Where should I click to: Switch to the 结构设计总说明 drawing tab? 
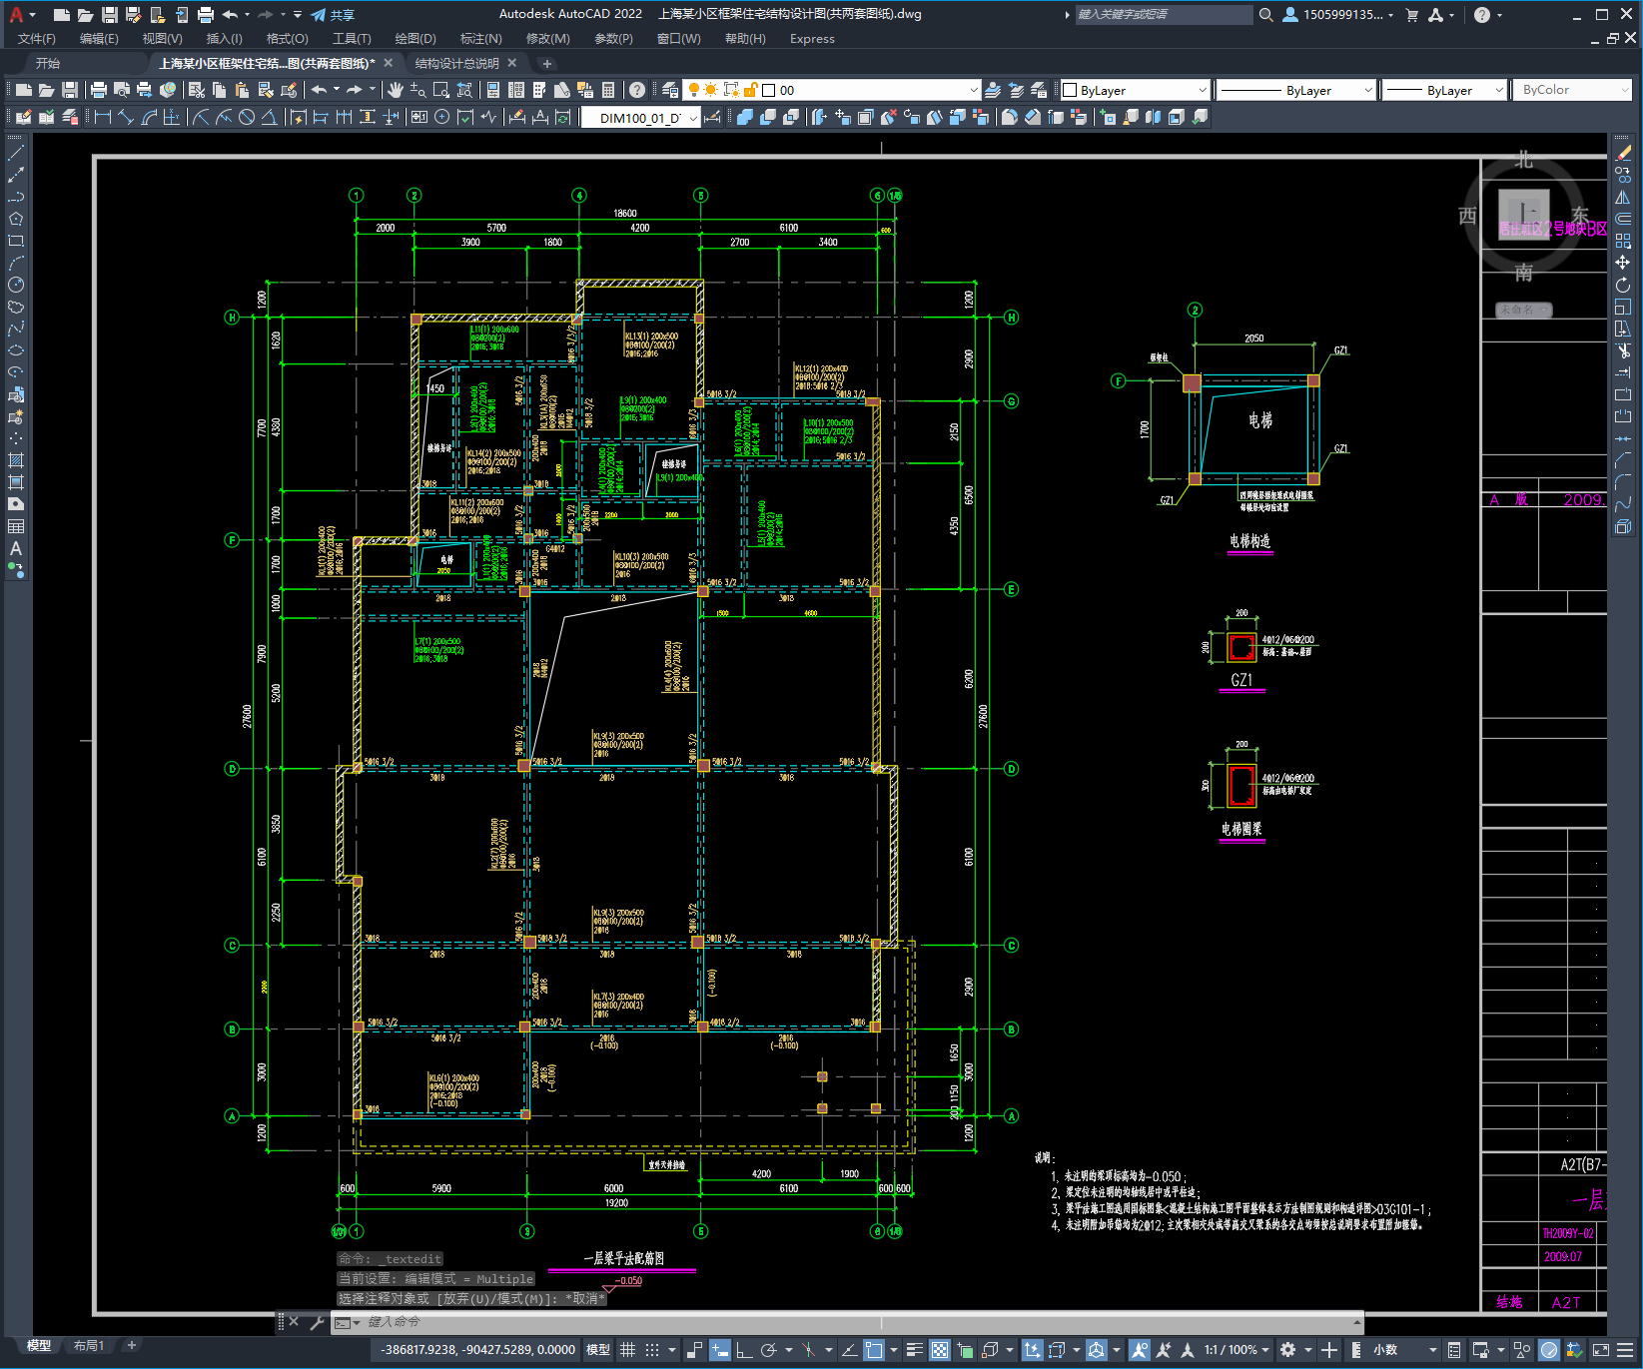(456, 63)
